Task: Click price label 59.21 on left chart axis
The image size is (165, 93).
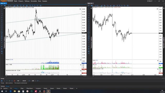Action: pyautogui.click(x=84, y=33)
